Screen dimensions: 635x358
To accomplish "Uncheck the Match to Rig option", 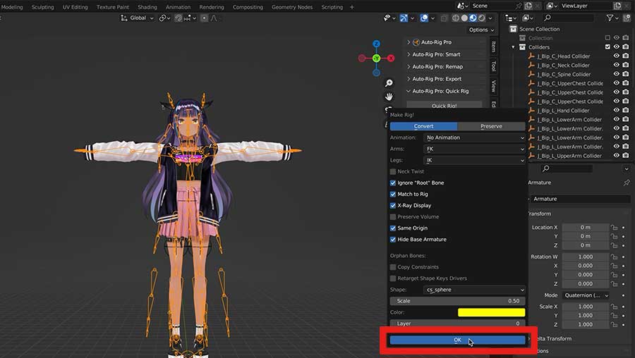I will tap(393, 195).
